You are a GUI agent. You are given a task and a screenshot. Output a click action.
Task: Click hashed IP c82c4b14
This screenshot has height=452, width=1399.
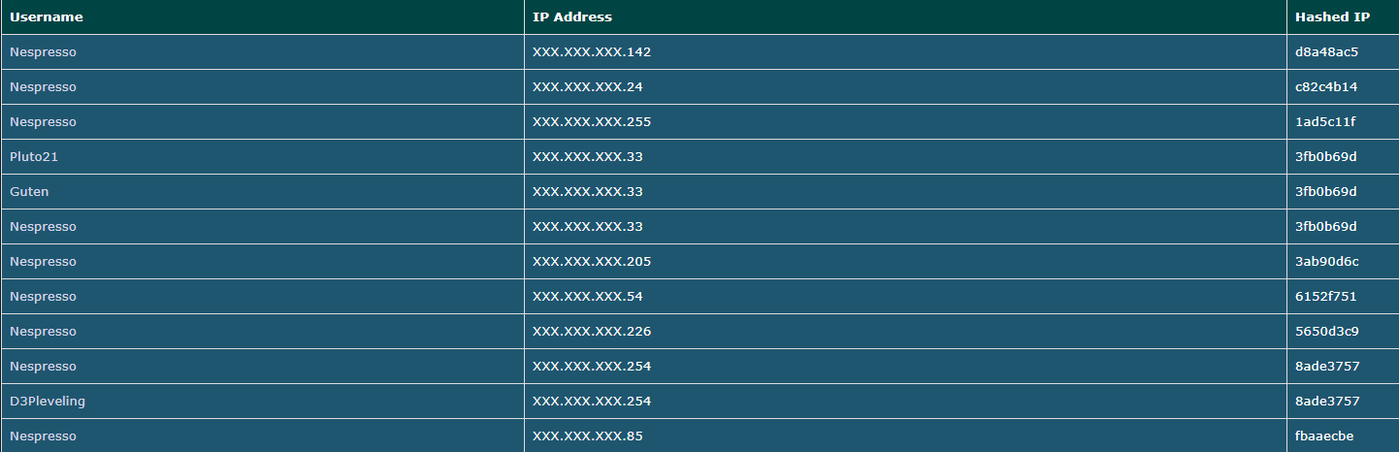click(x=1326, y=87)
